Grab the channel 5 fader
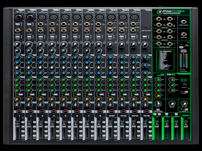 [x=63, y=124]
